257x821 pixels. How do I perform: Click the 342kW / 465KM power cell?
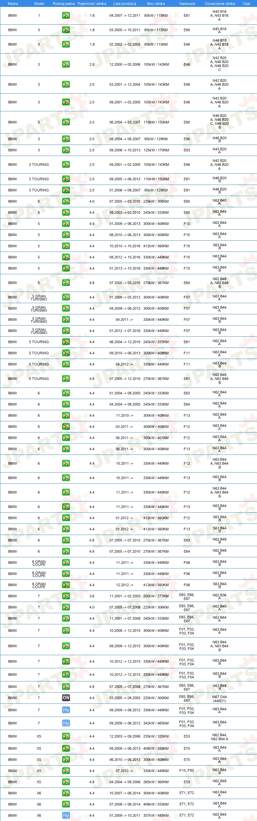pos(156,723)
